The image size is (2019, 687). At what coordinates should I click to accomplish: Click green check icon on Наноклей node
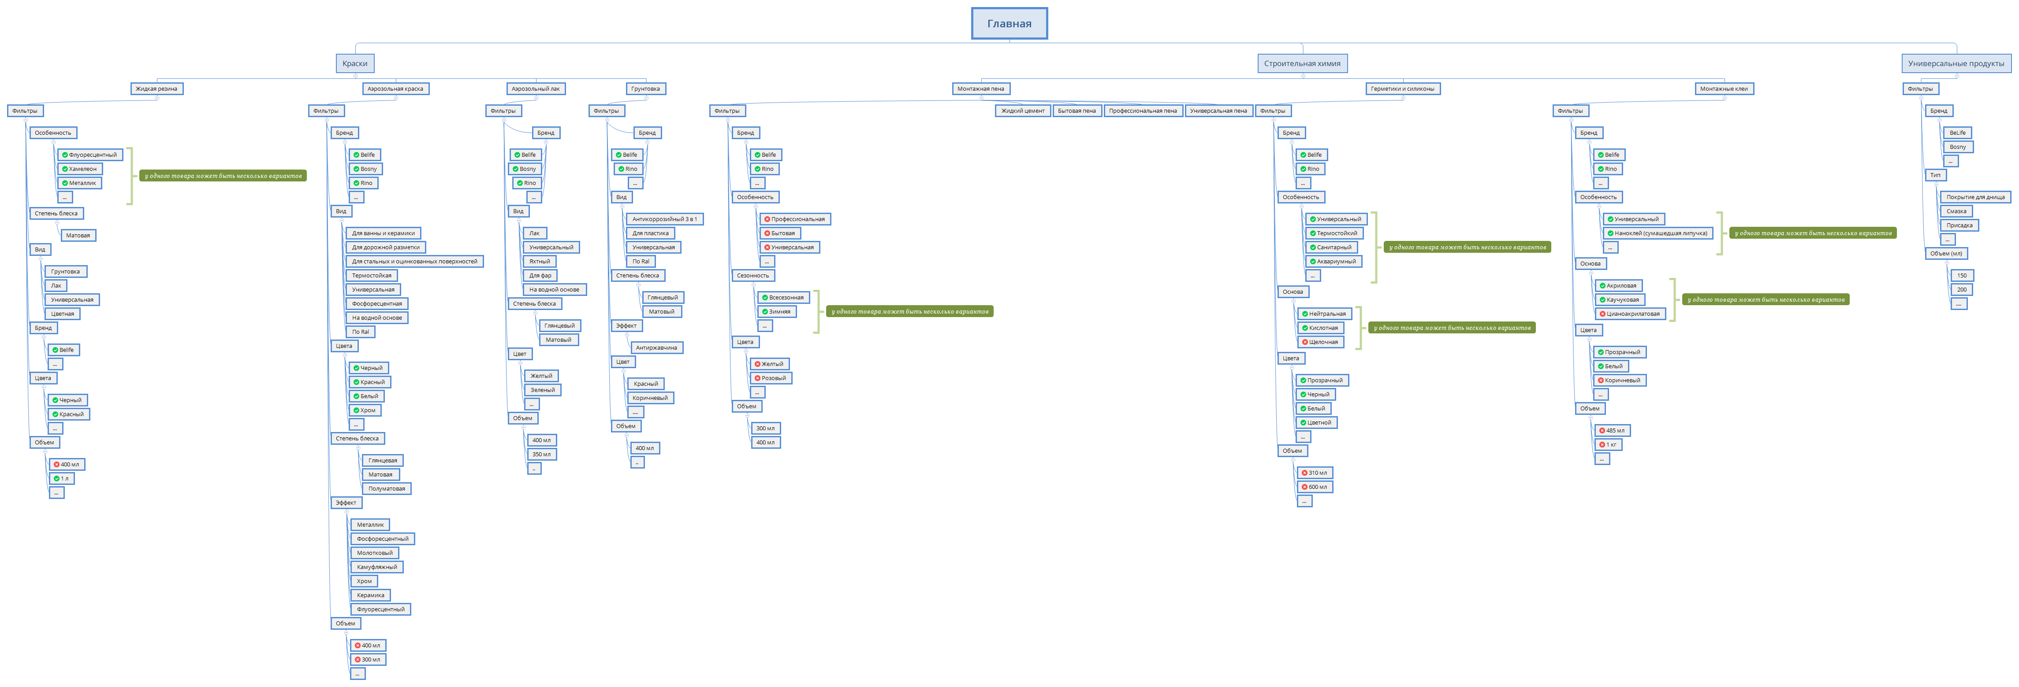[x=1611, y=233]
